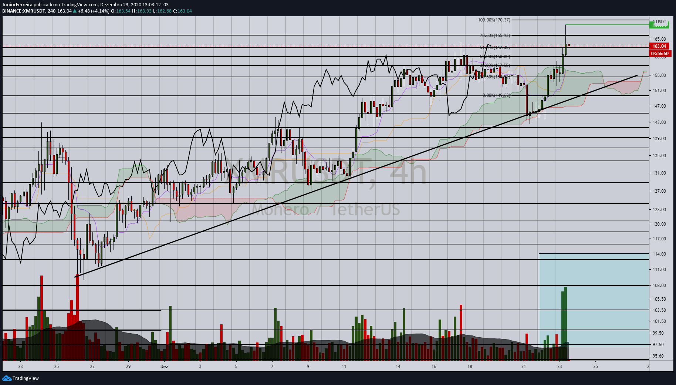Viewport: 676px width, 385px height.
Task: Open the JuniorFerreira author name
Action: tap(17, 5)
